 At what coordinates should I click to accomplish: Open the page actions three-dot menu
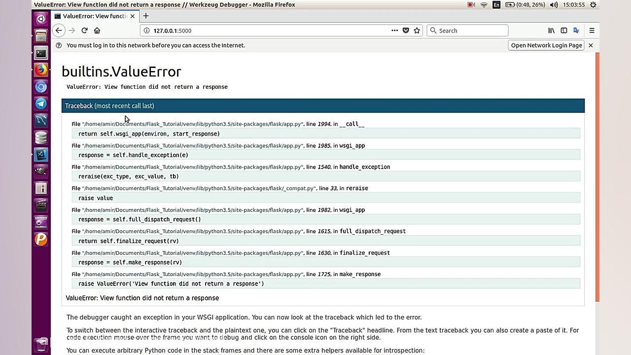[394, 31]
